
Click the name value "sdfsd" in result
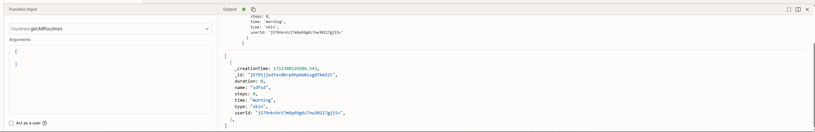259,88
